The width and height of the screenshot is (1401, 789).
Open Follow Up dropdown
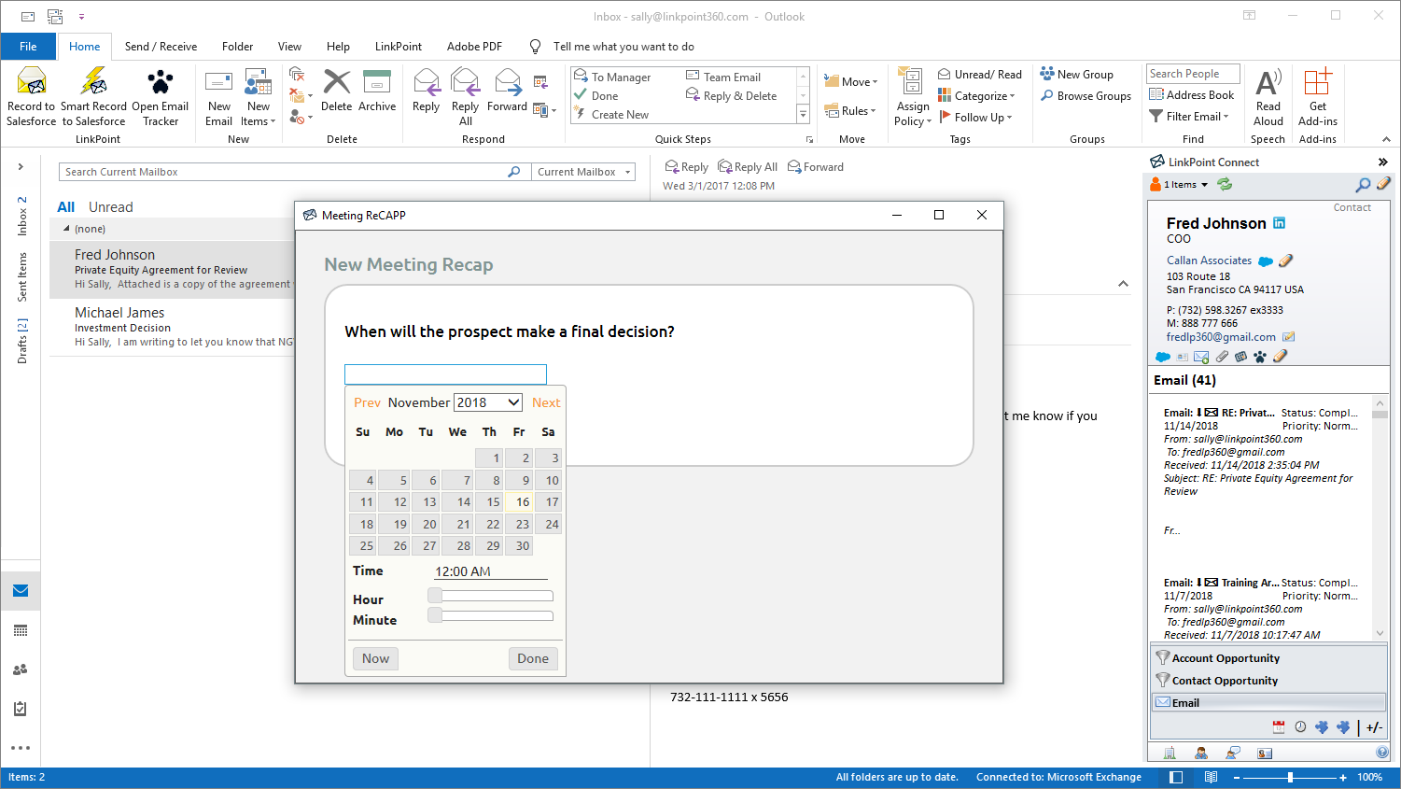click(x=975, y=118)
